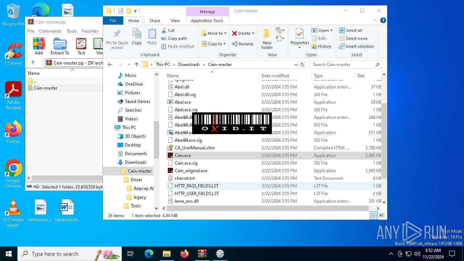Click the file list horizontal scrollbar
The height and width of the screenshot is (261, 464).
pos(268,208)
